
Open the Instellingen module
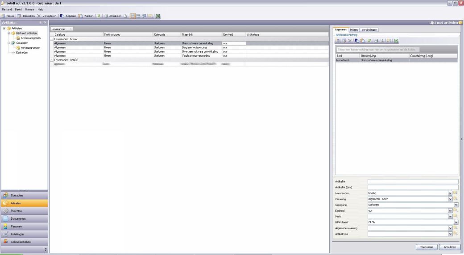(x=24, y=234)
